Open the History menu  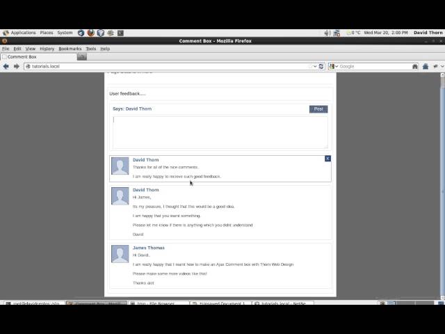tap(47, 49)
